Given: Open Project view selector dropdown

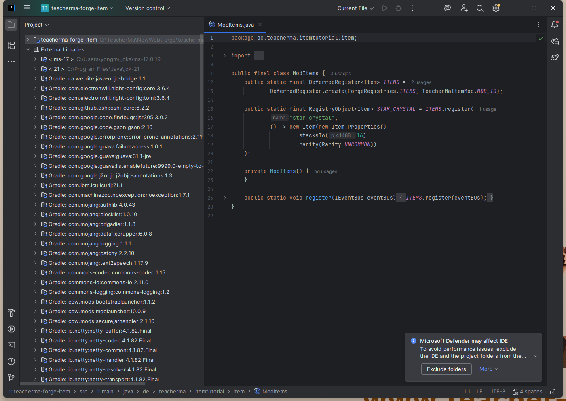Looking at the screenshot, I should coord(36,25).
